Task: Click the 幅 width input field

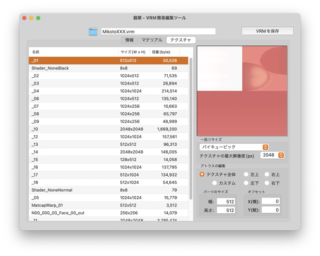Action: coord(226,201)
